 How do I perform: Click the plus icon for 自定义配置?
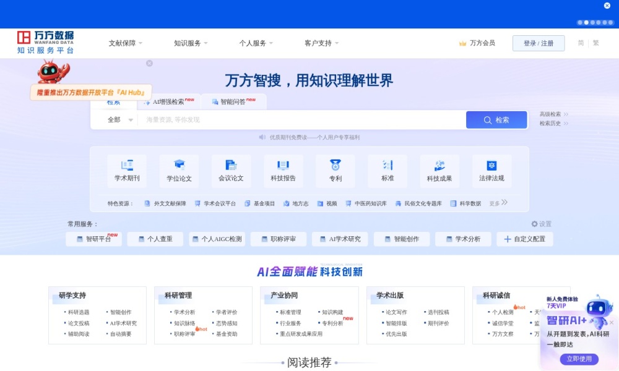pos(508,239)
